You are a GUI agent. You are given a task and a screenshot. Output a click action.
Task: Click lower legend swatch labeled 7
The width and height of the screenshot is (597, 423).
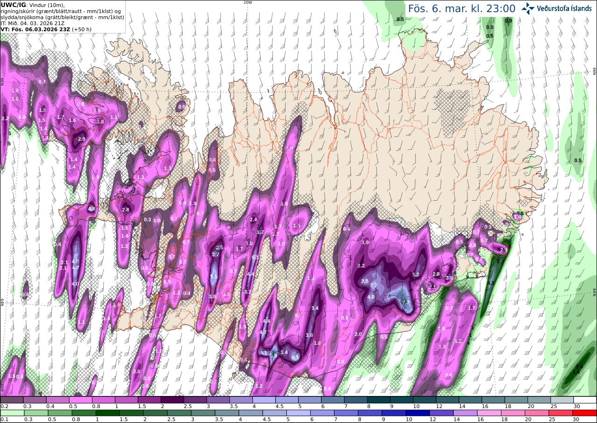346,413
